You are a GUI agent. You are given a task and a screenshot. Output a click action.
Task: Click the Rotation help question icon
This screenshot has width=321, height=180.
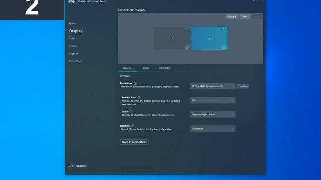tap(133, 126)
